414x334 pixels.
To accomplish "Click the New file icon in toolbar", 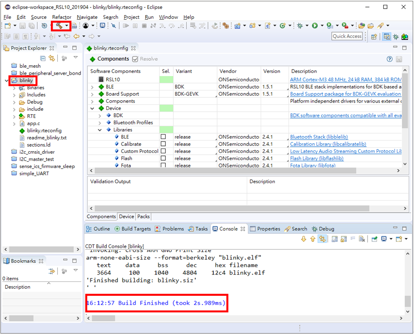I will [x=7, y=26].
